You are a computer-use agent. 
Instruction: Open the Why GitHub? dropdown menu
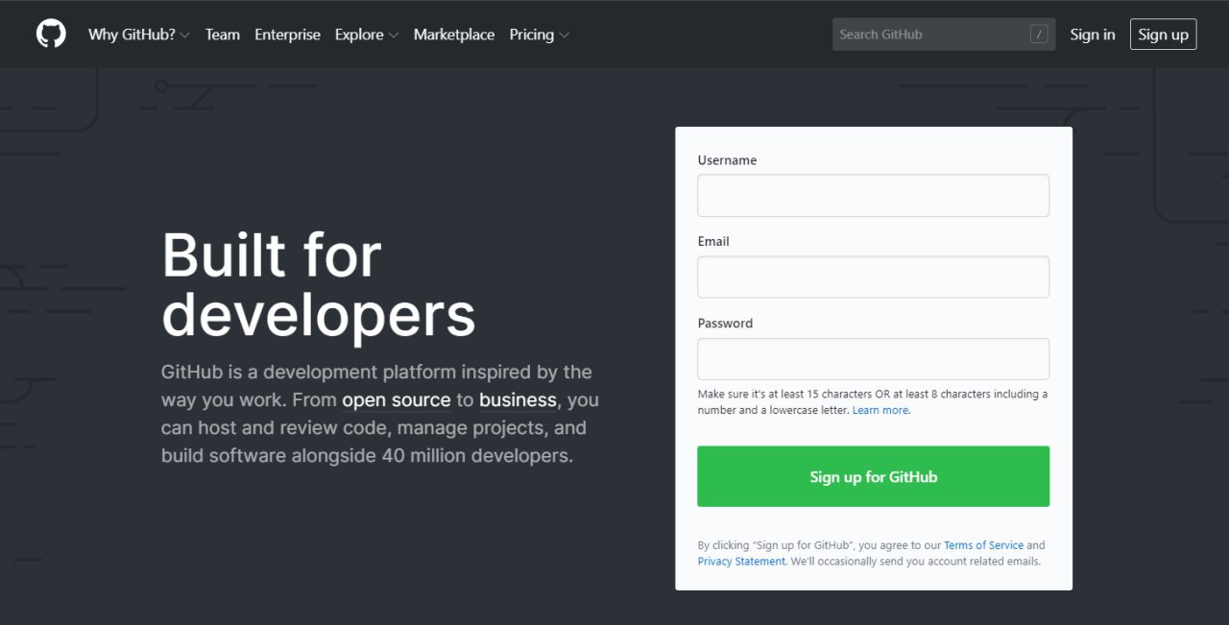click(x=138, y=35)
